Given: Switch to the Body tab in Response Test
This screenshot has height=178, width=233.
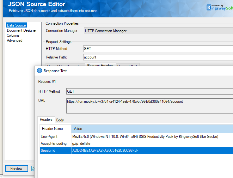Looking at the screenshot, I should click(x=60, y=120).
